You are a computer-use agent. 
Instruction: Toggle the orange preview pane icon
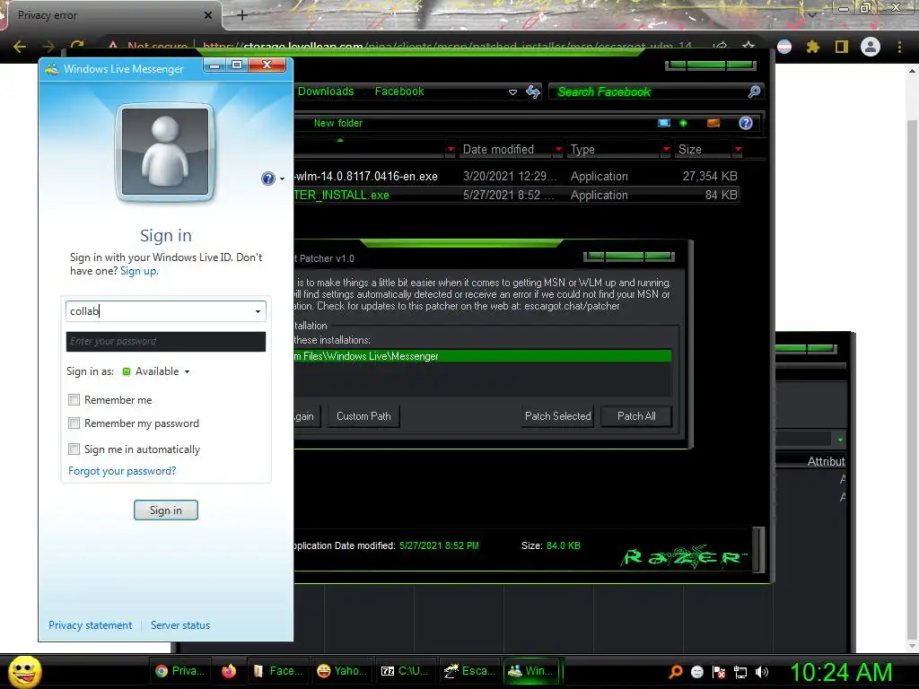point(713,123)
